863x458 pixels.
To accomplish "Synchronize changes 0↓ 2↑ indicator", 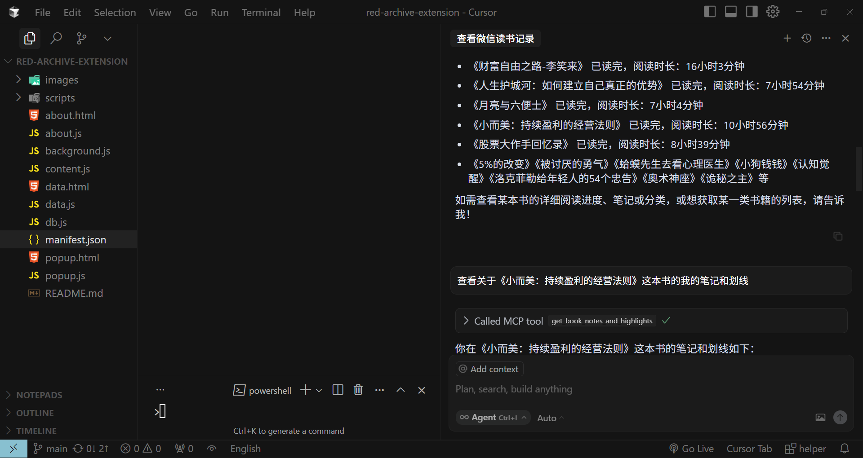I will click(x=90, y=449).
